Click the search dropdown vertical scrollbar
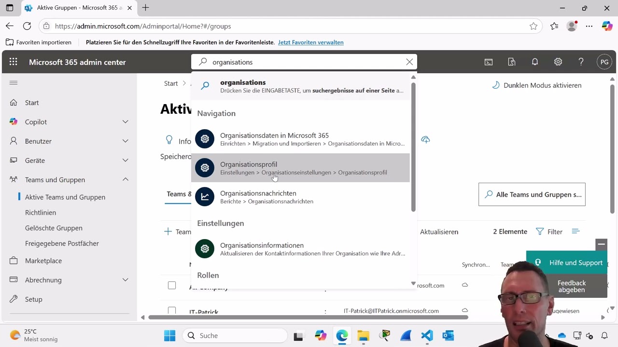This screenshot has height=347, width=618. [413, 147]
